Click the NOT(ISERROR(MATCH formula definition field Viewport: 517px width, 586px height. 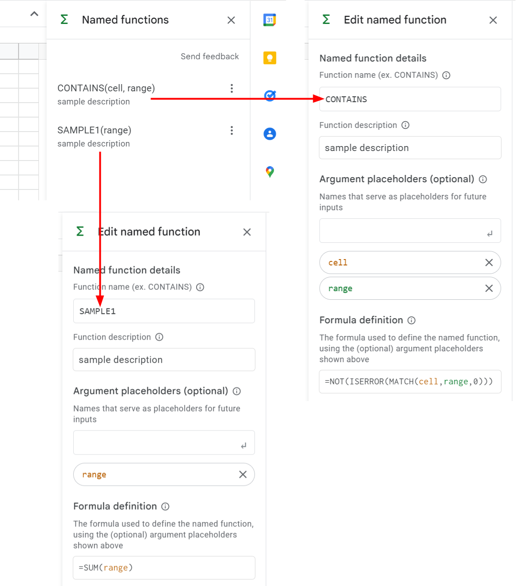tap(409, 382)
